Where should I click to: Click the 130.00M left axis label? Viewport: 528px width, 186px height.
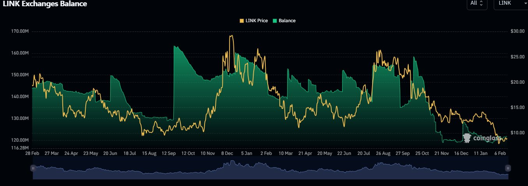coord(20,118)
